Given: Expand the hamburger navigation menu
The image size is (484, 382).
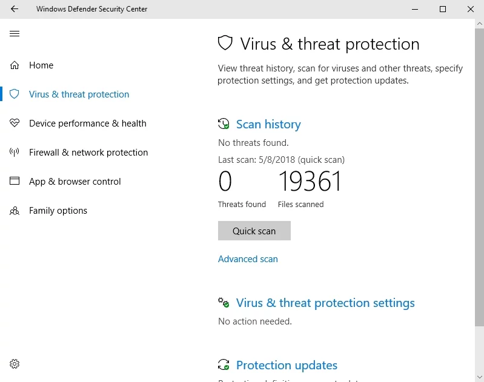Looking at the screenshot, I should click(x=15, y=34).
